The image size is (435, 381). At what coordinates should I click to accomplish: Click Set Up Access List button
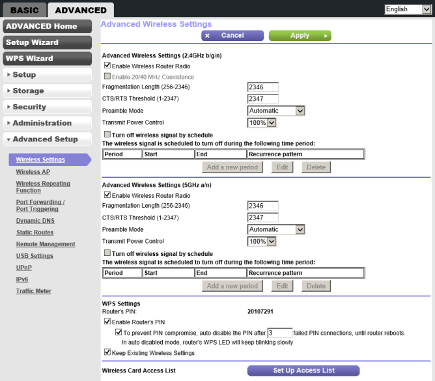click(x=303, y=371)
